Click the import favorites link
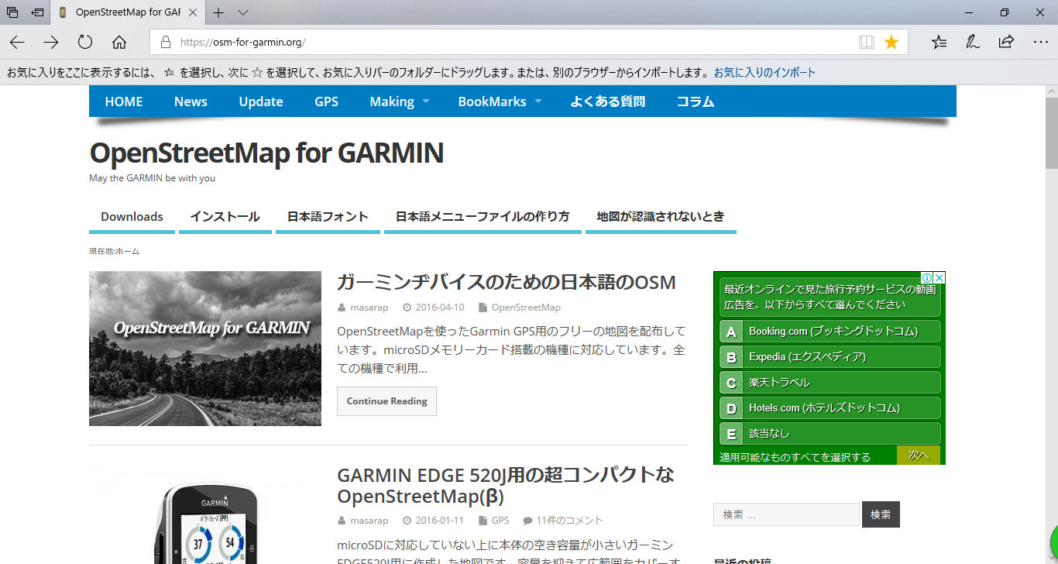1058x564 pixels. point(764,73)
